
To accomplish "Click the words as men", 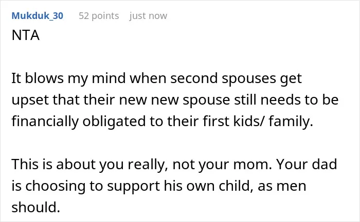I will (282, 186).
